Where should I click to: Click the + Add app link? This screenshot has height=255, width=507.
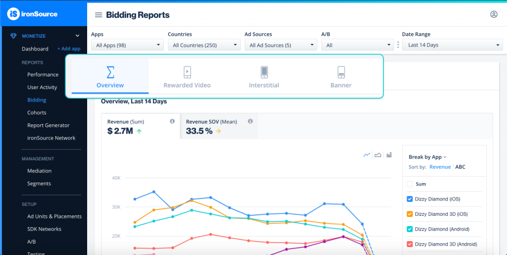click(68, 49)
